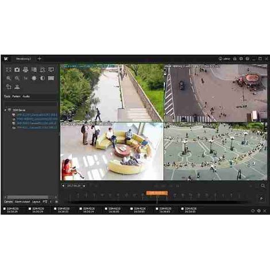
Task: Click the zoom-in magnifier tool icon
Action: coord(9,78)
